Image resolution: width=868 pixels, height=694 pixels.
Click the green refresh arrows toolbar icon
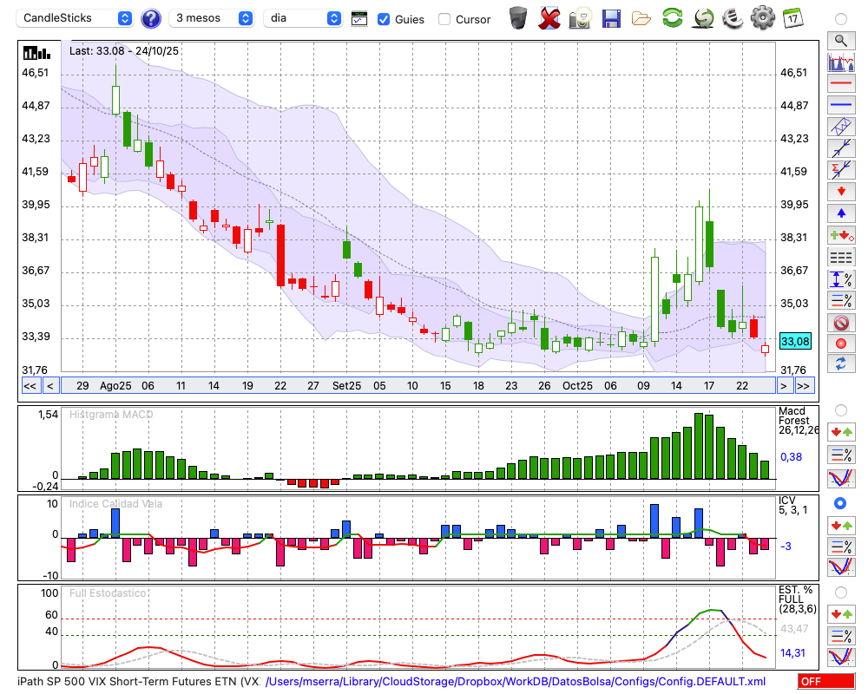coord(672,18)
